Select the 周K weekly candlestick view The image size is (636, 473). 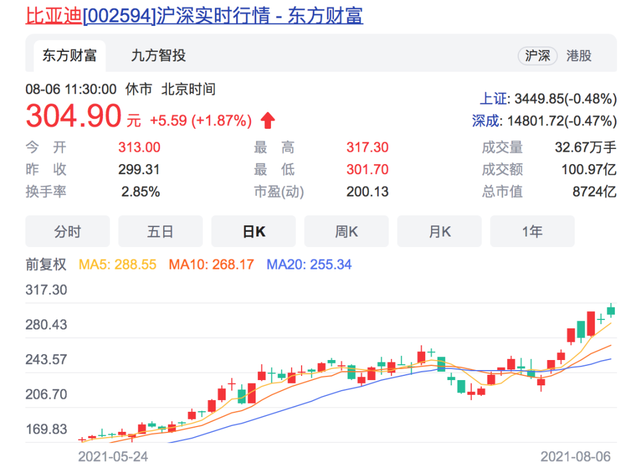point(346,231)
